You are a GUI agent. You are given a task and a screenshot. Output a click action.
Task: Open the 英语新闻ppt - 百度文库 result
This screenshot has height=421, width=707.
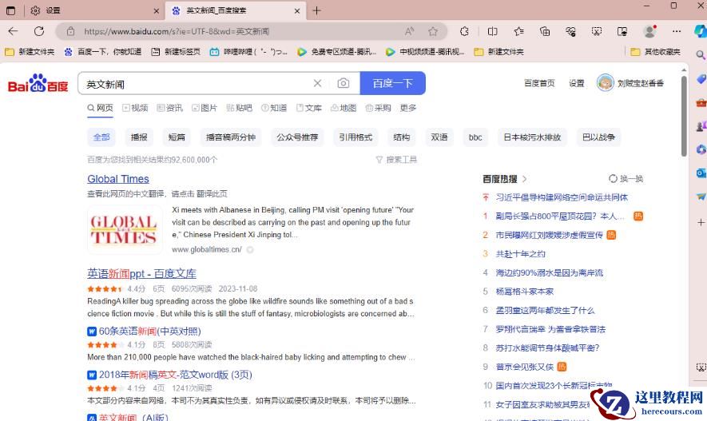pyautogui.click(x=141, y=273)
